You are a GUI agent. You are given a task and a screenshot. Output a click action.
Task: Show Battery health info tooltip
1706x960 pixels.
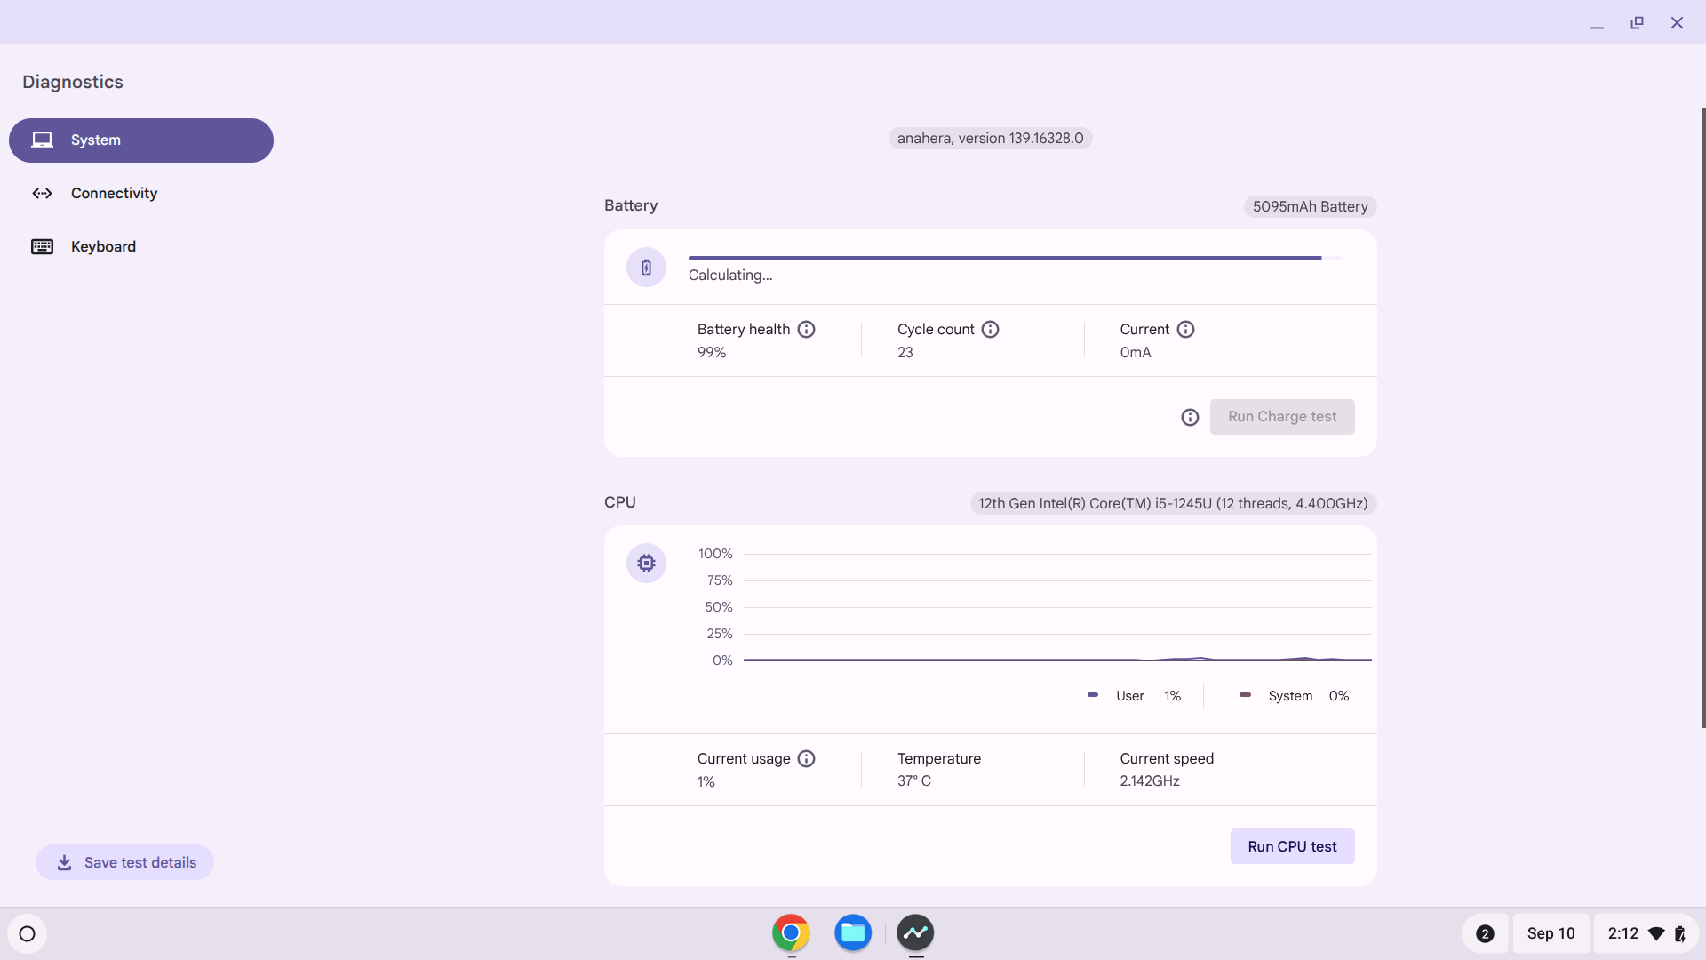(x=806, y=330)
